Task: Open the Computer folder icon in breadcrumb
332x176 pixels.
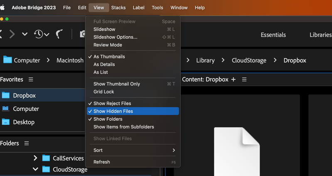Action: point(7,60)
